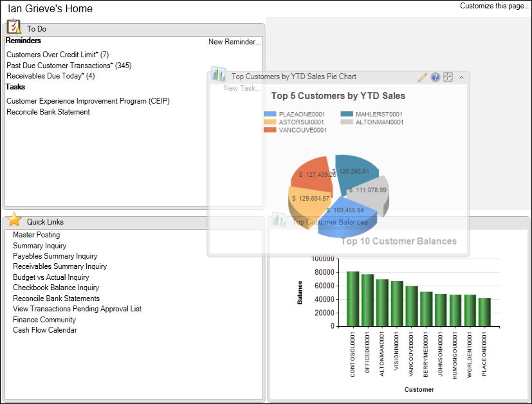
Task: Click the CONTOSOL0001 bar in balances chart
Action: click(x=353, y=299)
